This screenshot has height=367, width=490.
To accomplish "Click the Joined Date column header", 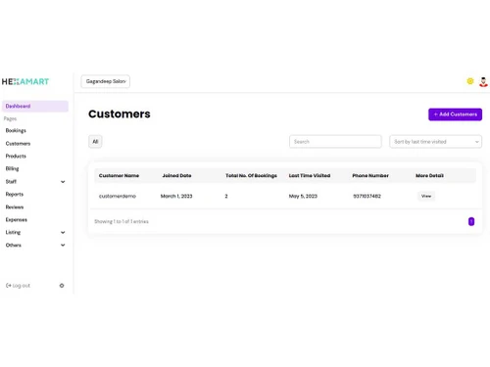I will (176, 175).
